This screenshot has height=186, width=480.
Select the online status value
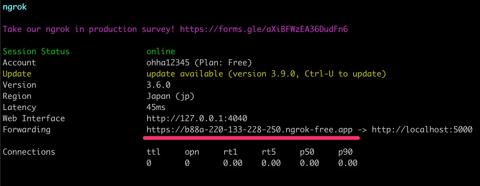pos(161,52)
